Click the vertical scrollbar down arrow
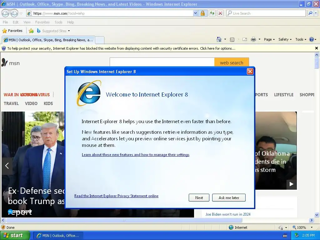 [x=317, y=215]
